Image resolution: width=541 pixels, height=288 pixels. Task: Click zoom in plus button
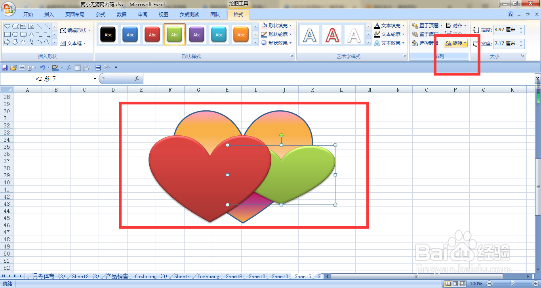tap(536, 283)
